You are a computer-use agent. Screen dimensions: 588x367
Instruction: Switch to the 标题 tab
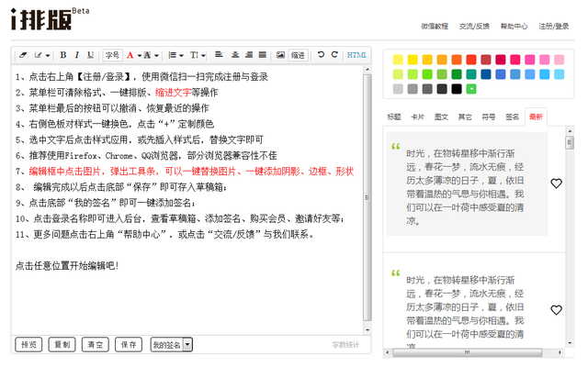tap(394, 117)
